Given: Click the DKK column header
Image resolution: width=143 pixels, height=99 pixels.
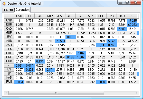Looking at the screenshot, I should 111,16.
